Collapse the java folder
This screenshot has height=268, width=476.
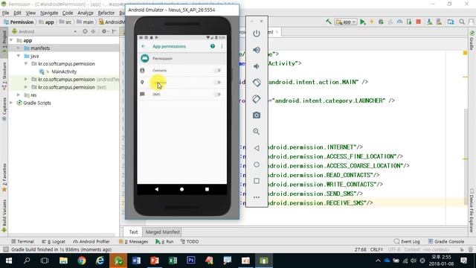click(18, 56)
